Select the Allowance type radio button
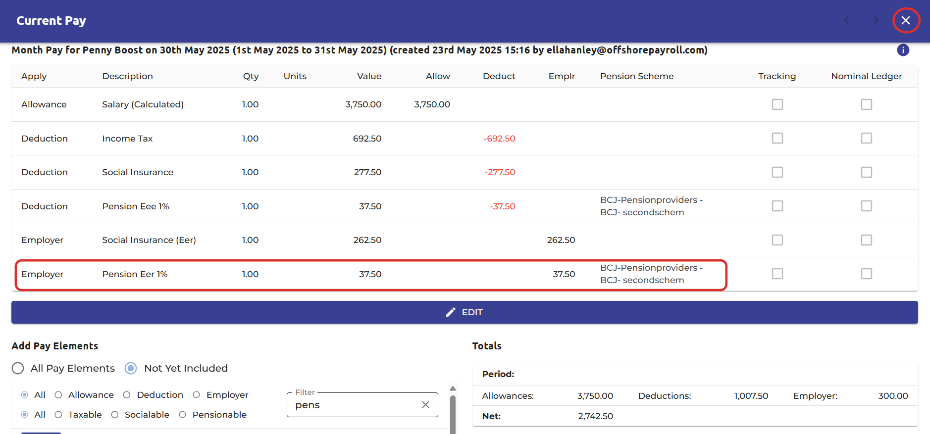The height and width of the screenshot is (434, 930). 58,395
